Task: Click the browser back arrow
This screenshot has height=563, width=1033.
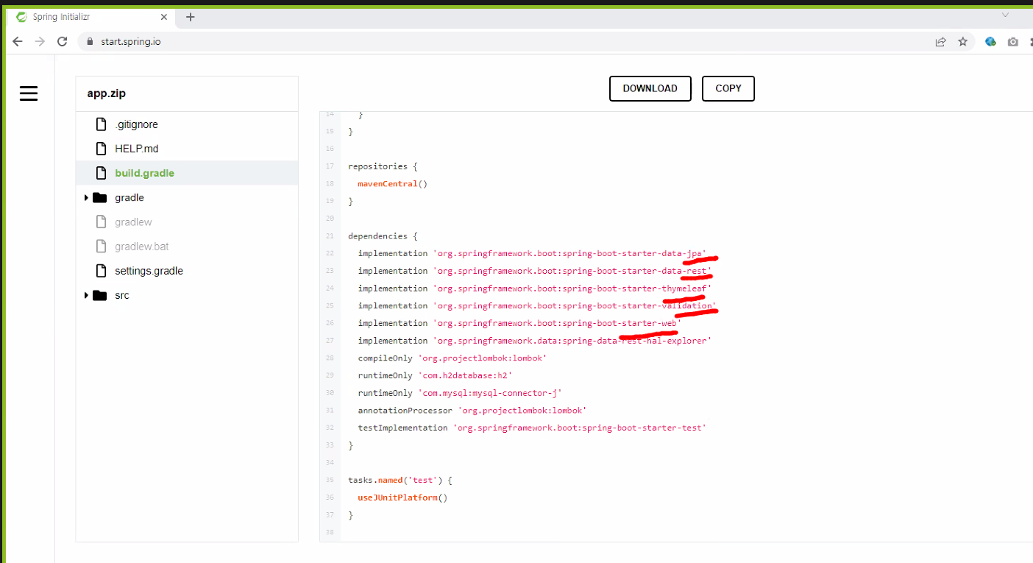Action: tap(18, 42)
